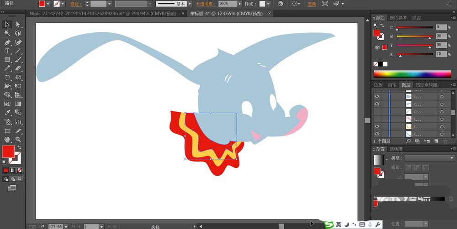Switch to 路径查找器 tab
The image size is (457, 229).
[426, 85]
